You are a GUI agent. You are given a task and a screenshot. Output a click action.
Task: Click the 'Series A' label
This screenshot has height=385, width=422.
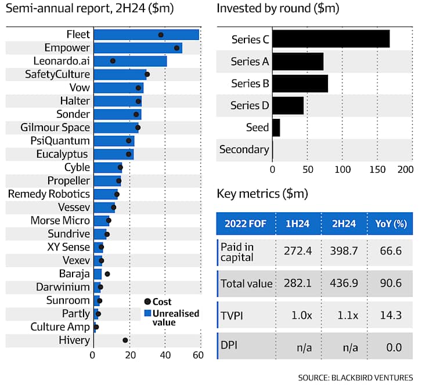tap(250, 61)
